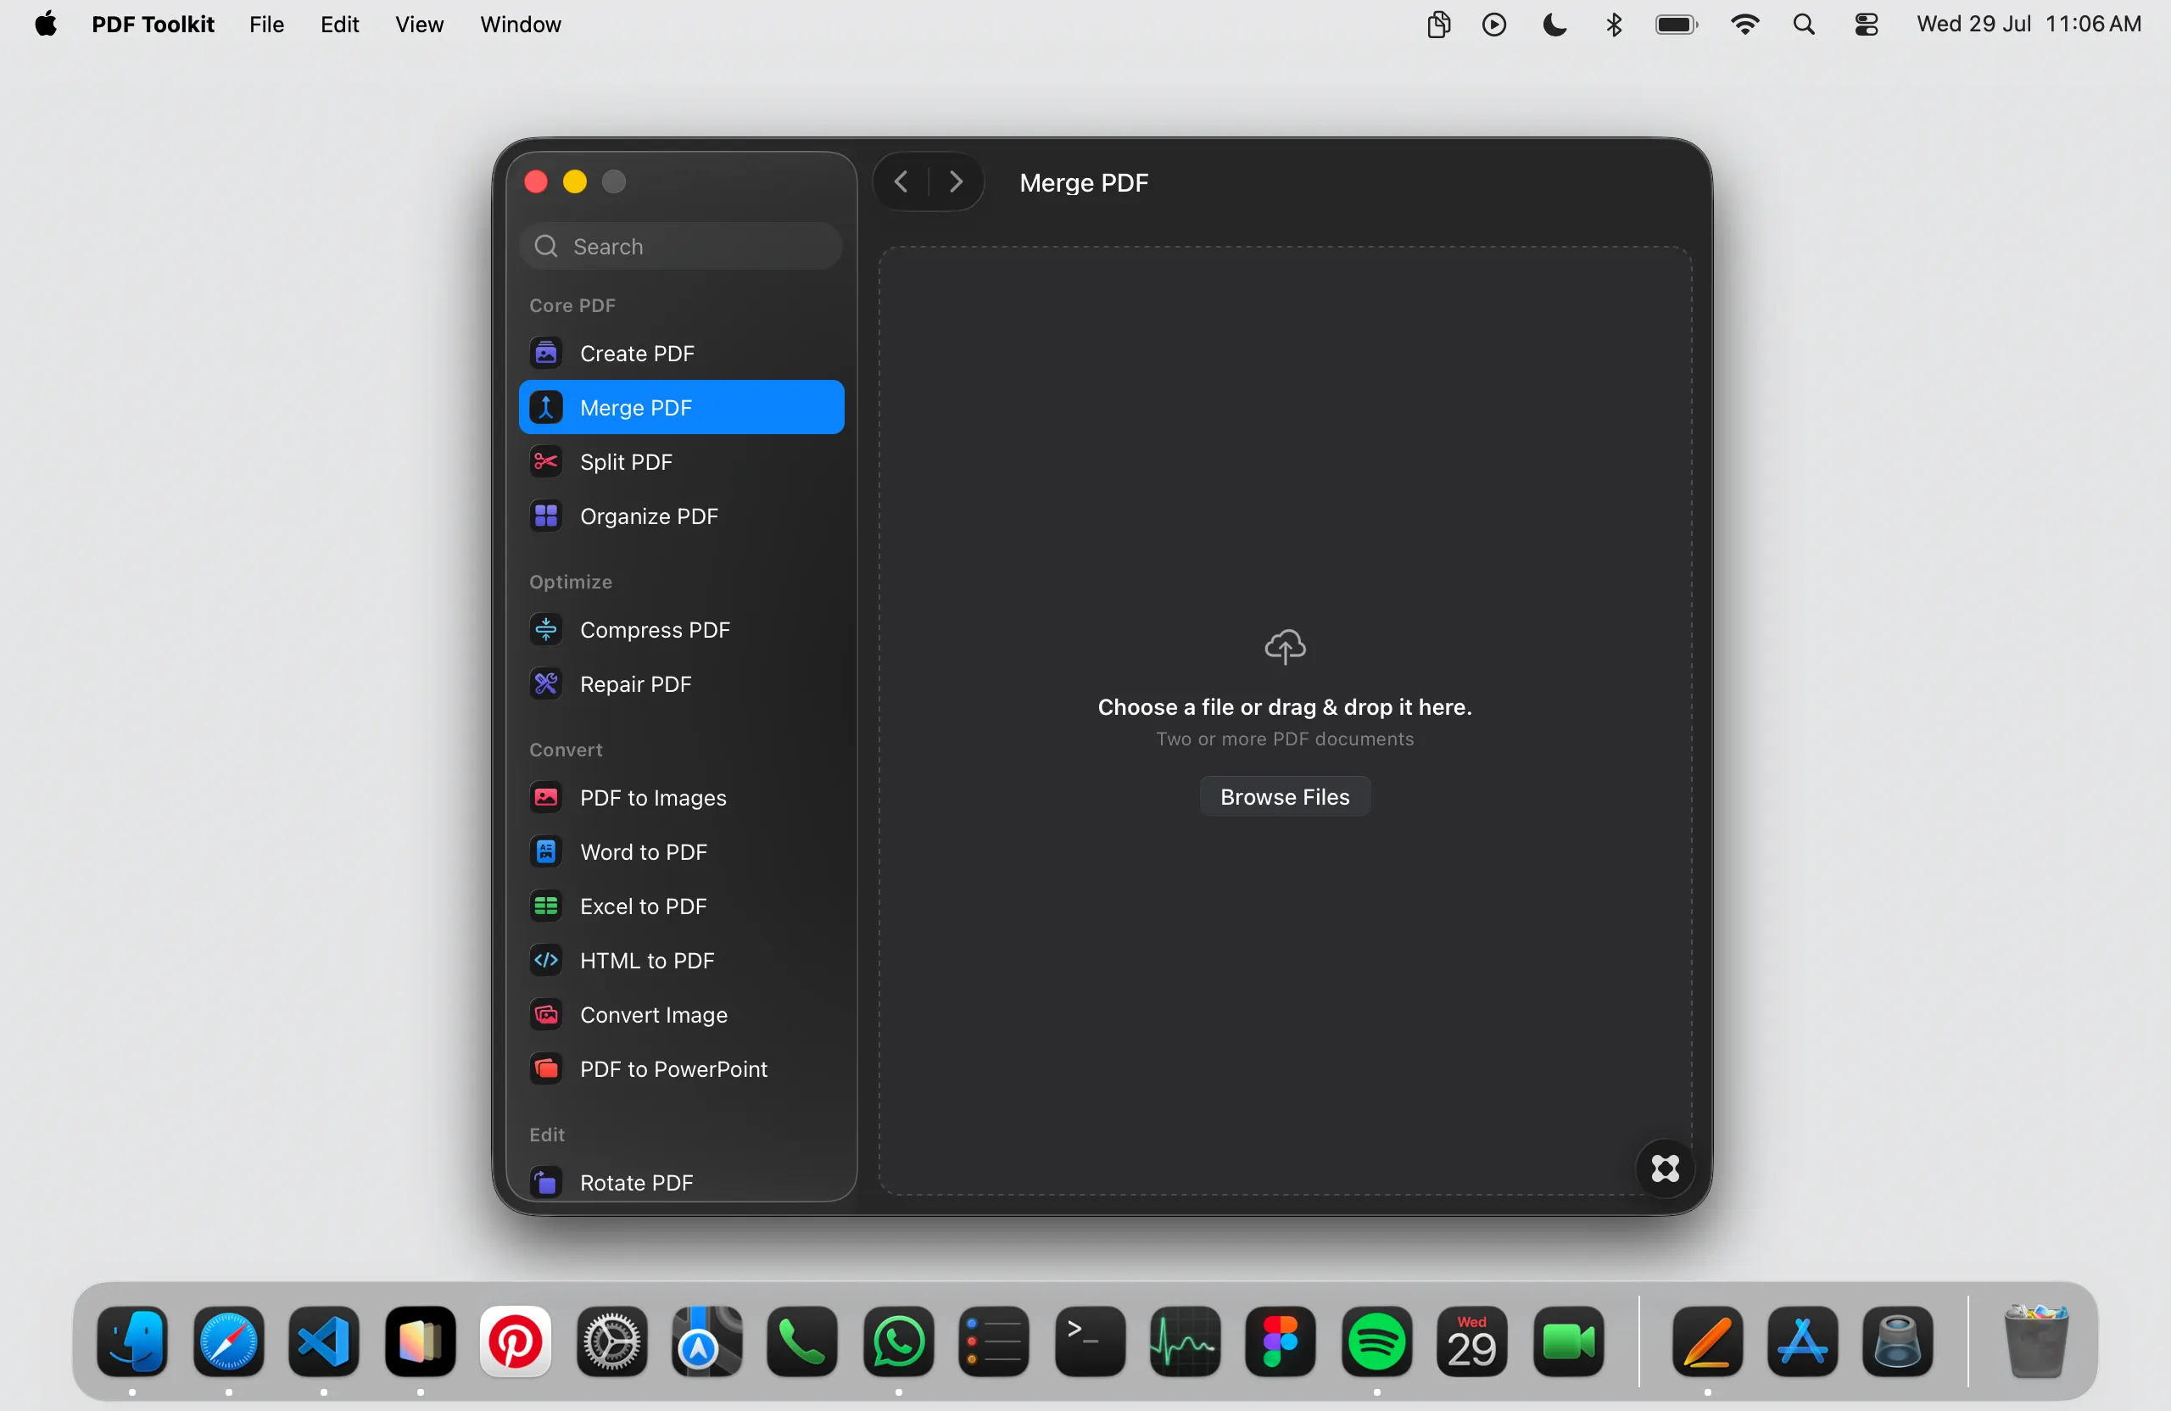Open Phone app from the Dock
Viewport: 2171px width, 1411px height.
coord(801,1341)
